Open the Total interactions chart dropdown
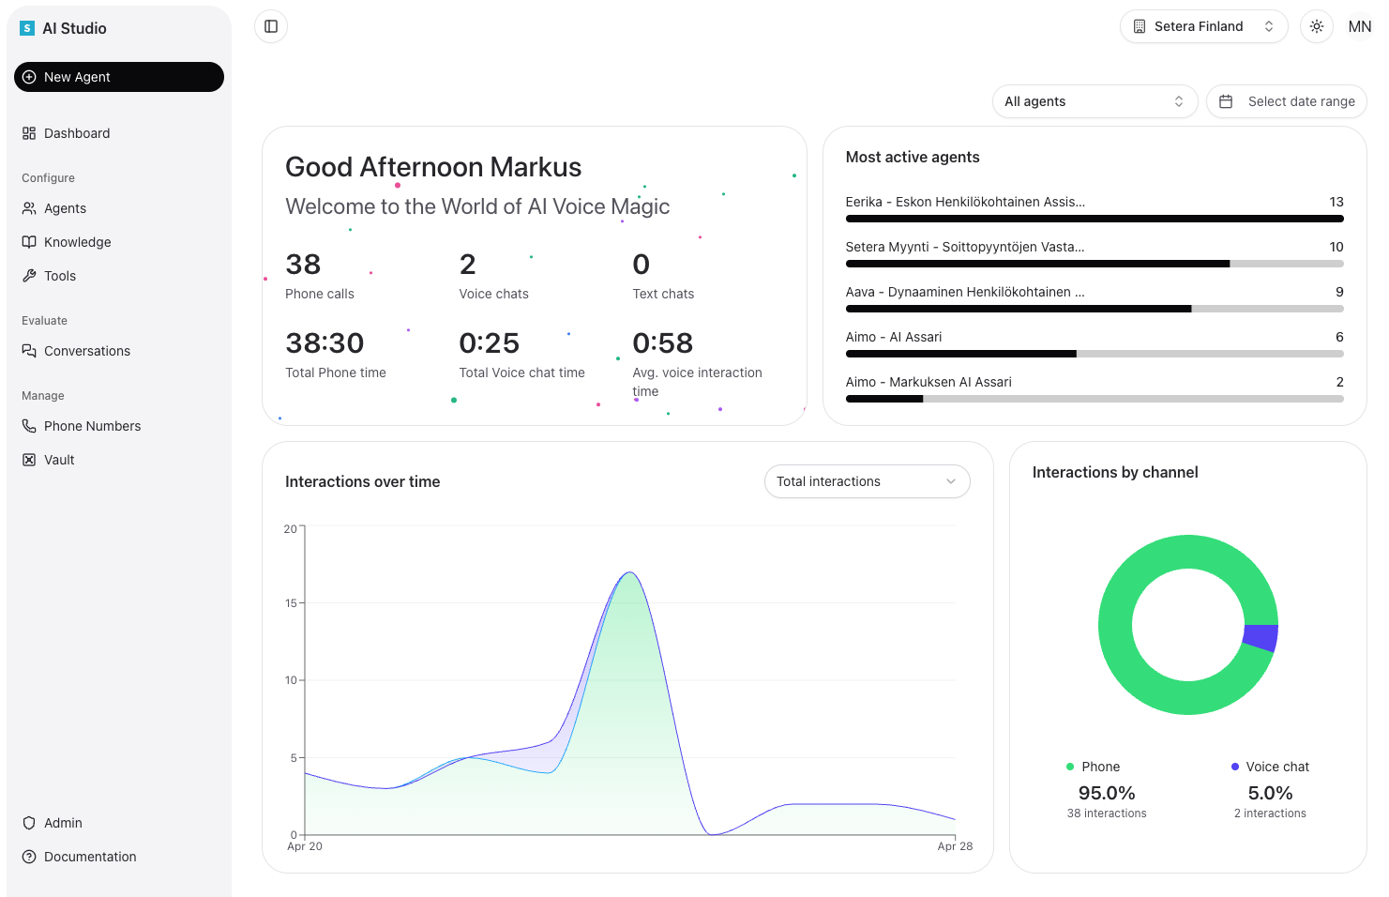Viewport: 1389px width, 897px height. point(867,481)
